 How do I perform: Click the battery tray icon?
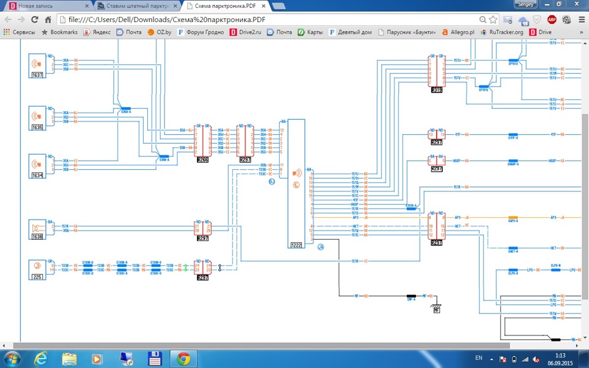(514, 359)
